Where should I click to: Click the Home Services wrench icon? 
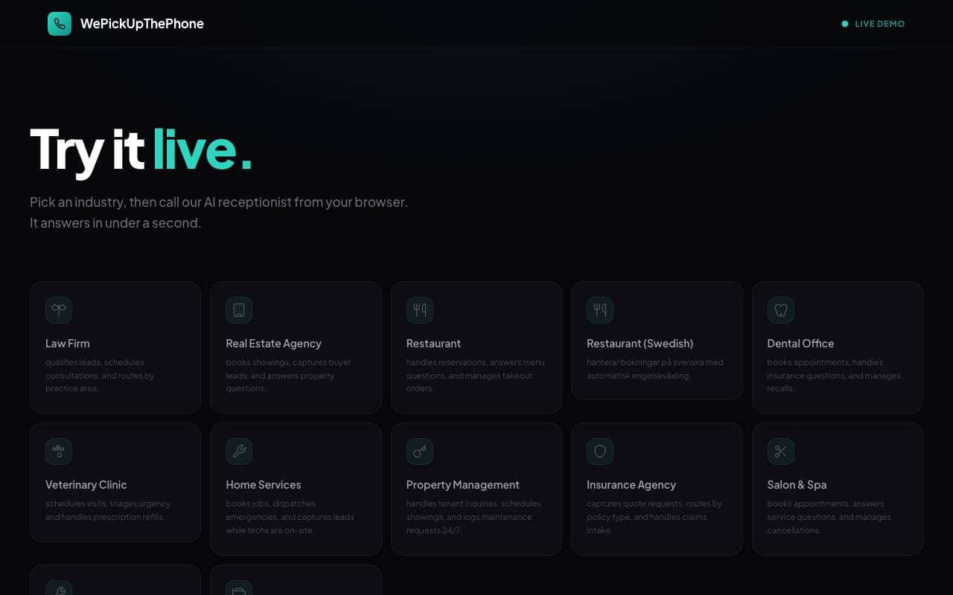(x=239, y=451)
